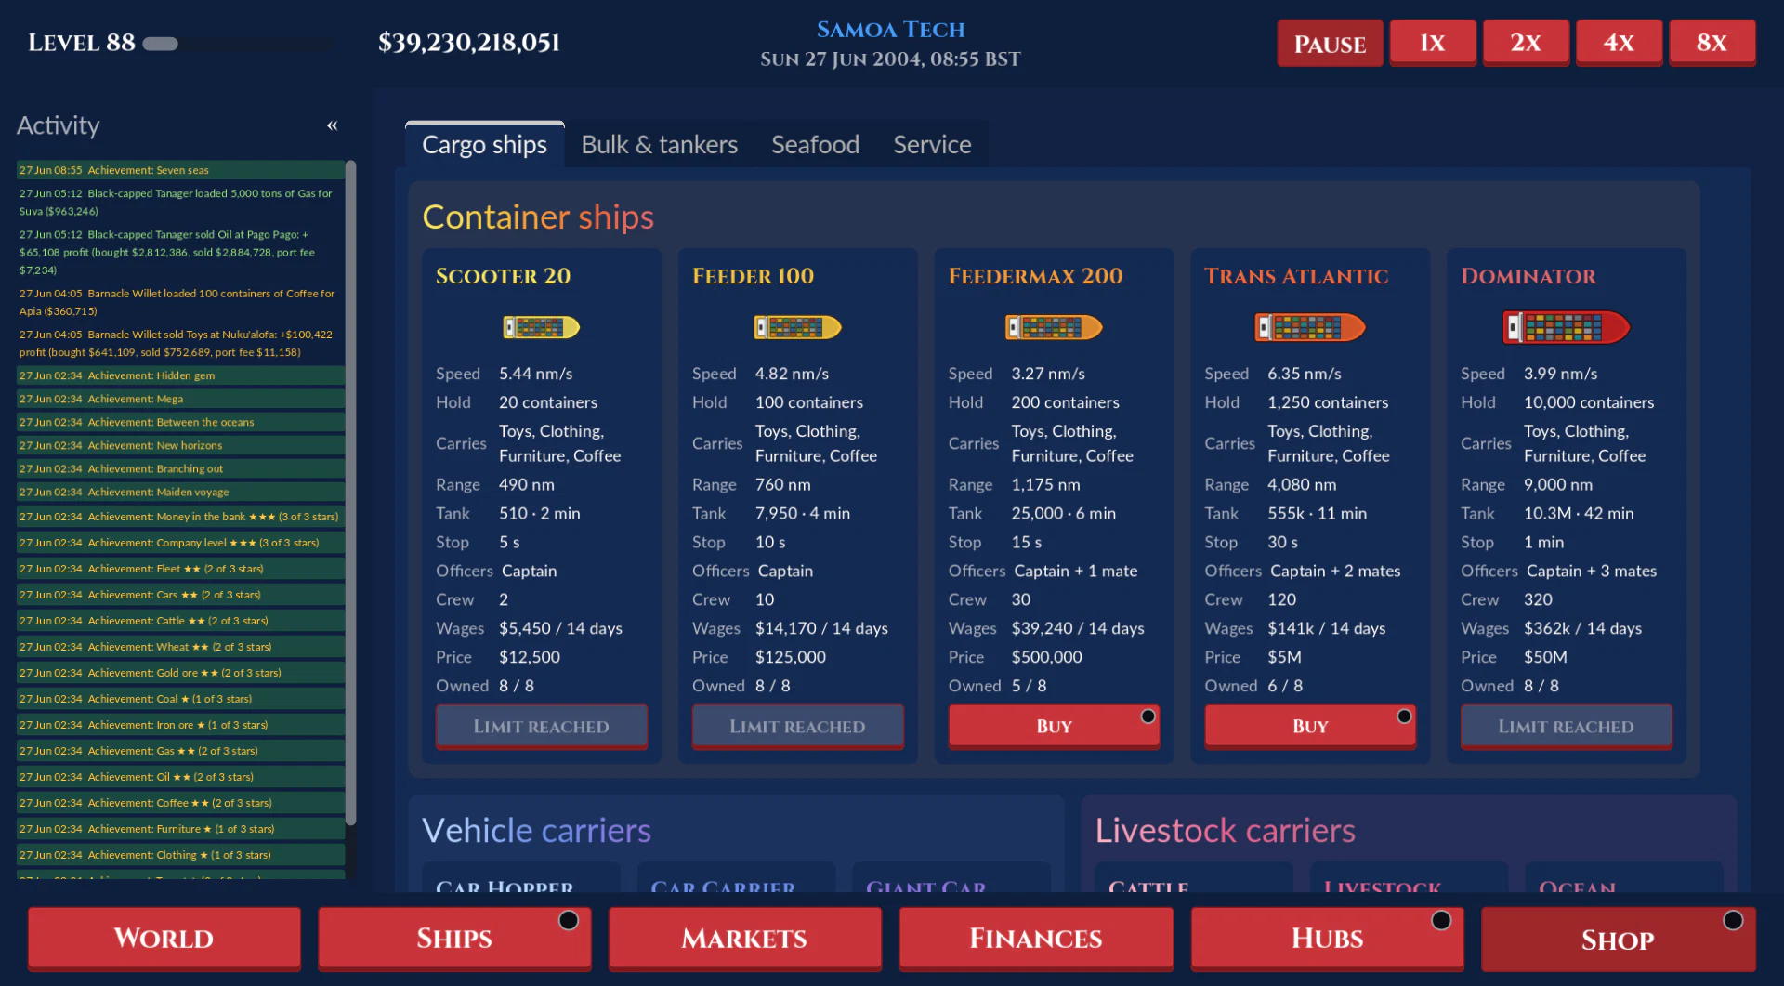The image size is (1784, 986).
Task: Set game speed to 1X
Action: (x=1433, y=43)
